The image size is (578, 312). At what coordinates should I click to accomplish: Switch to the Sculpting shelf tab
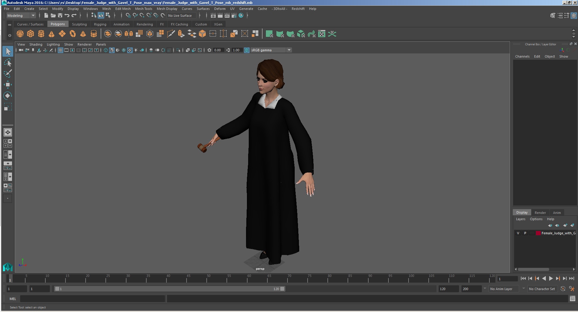coord(79,24)
